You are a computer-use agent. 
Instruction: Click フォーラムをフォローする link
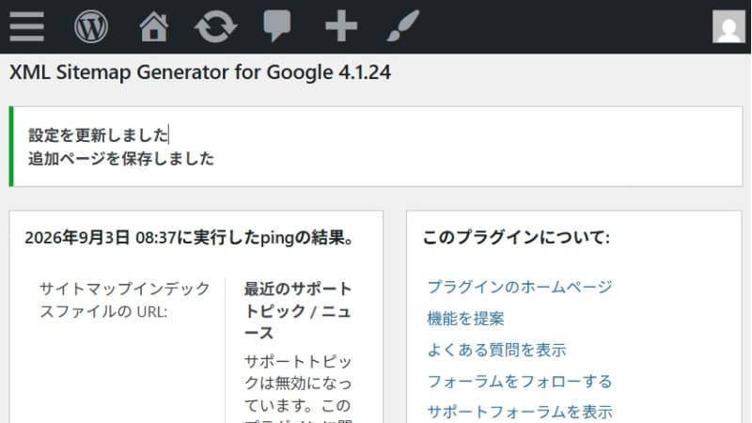click(520, 382)
